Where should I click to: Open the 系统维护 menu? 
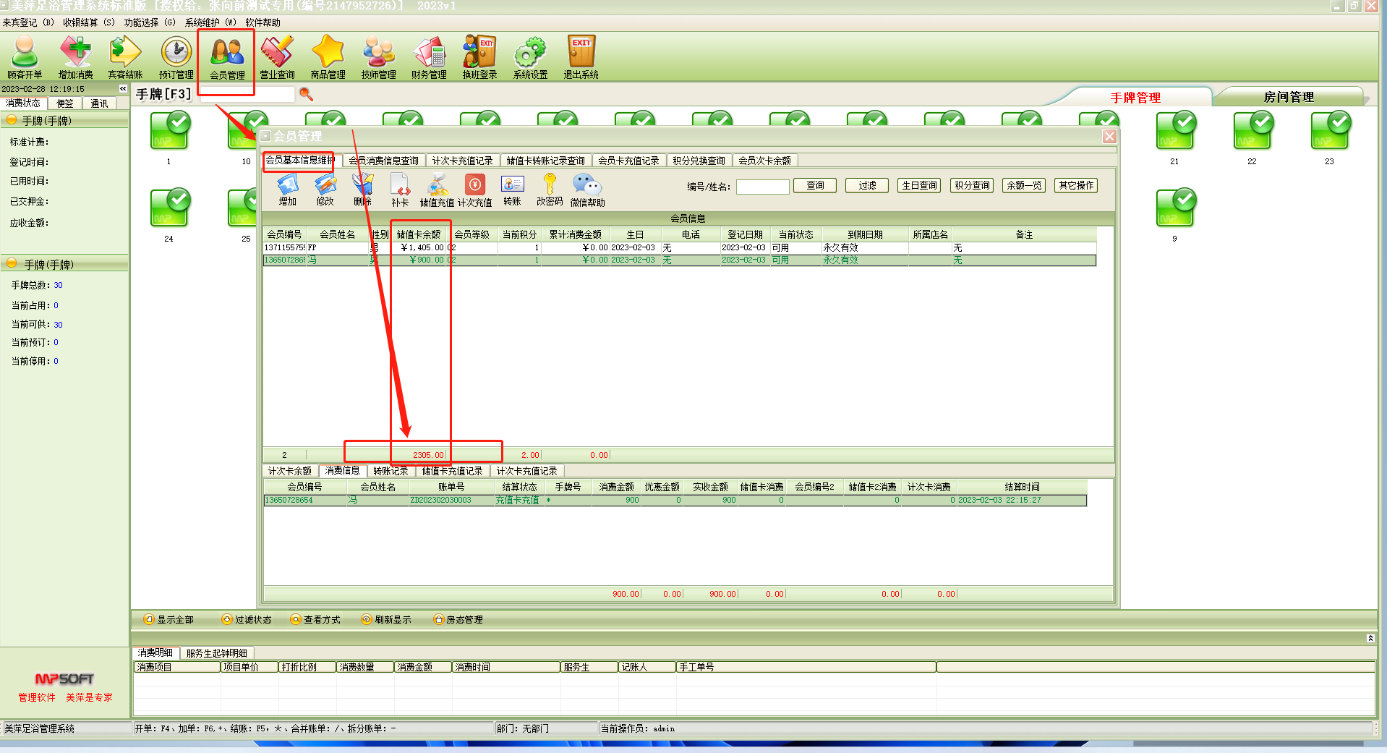[210, 22]
